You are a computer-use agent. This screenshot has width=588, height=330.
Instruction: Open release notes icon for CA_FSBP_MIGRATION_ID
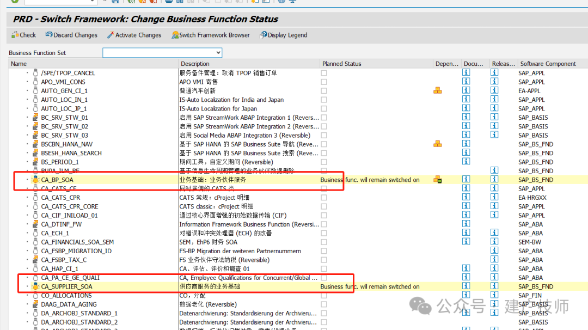(494, 250)
